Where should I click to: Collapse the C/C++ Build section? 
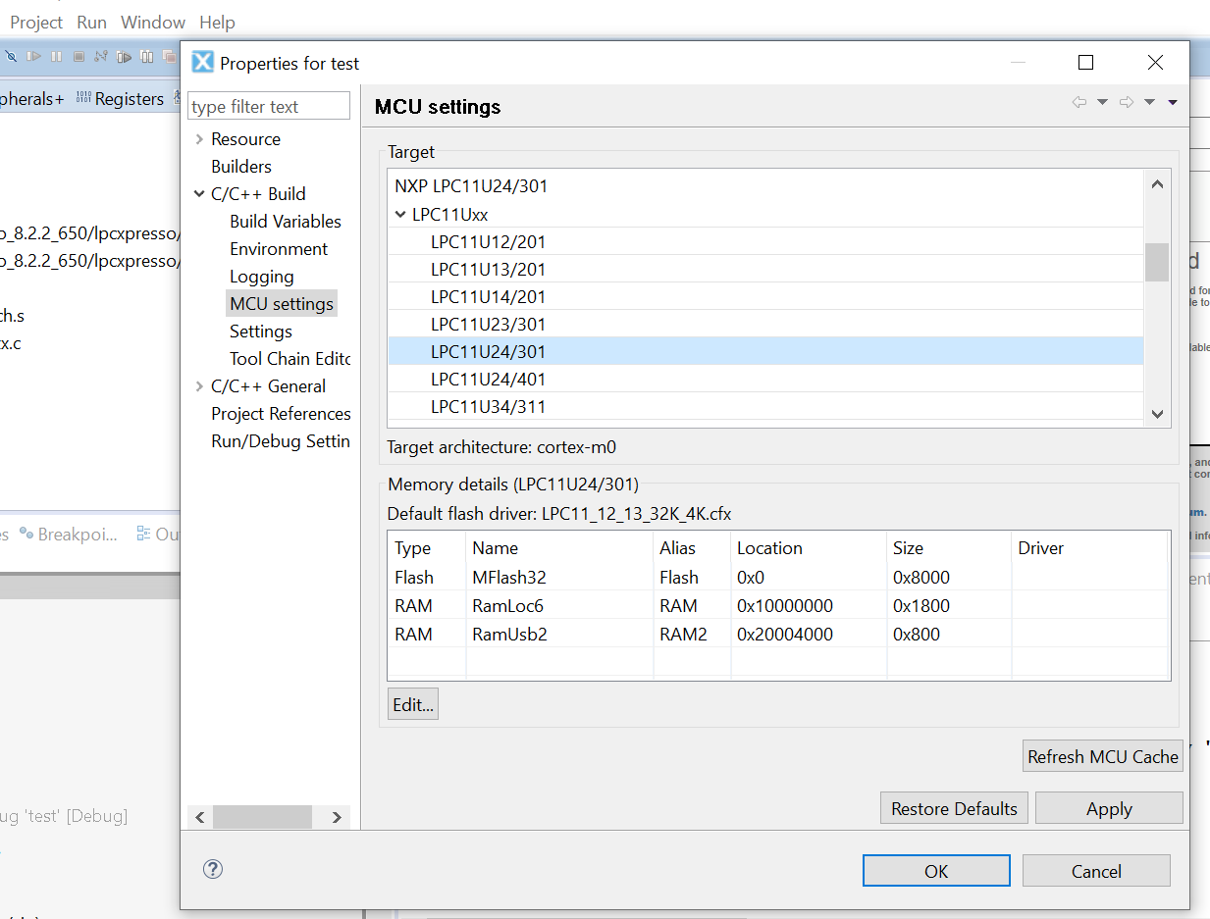(199, 193)
